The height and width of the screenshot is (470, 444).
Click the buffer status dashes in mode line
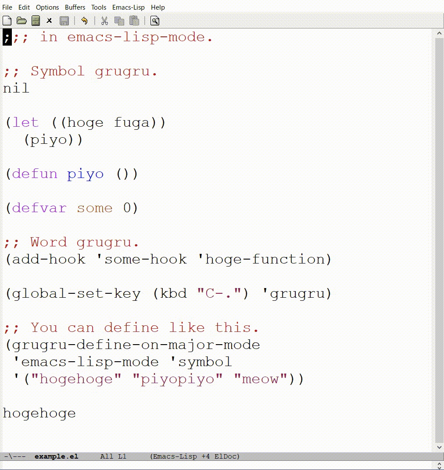15,456
